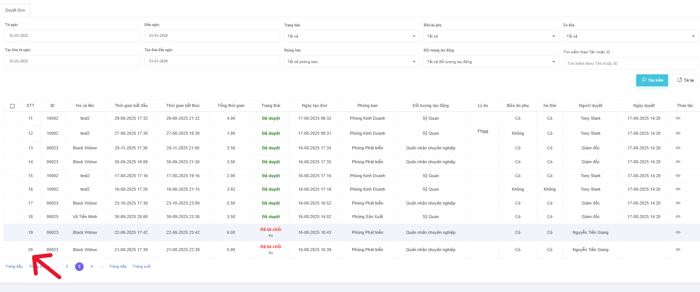Open the rejected row 19 eye icon
This screenshot has width=700, height=292.
tap(678, 232)
